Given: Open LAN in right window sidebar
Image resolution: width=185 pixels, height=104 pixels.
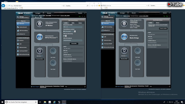Looking at the screenshot, I should pos(108,37).
